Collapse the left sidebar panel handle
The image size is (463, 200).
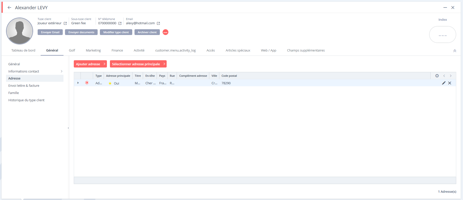click(68, 128)
